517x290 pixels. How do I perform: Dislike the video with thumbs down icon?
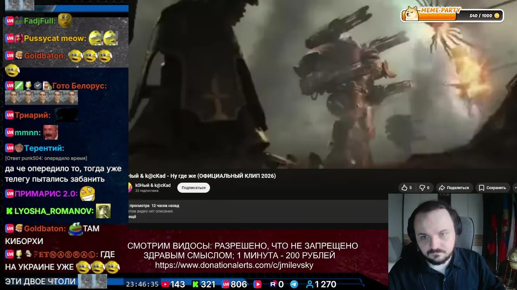[x=424, y=188]
